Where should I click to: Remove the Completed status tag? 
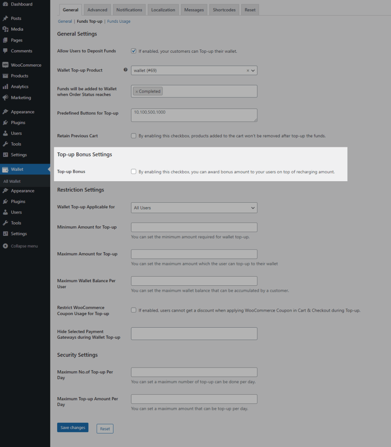[x=137, y=91]
